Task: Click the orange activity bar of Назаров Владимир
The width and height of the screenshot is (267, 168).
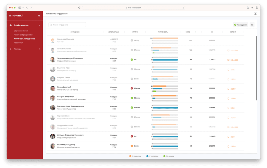Action: [x=164, y=96]
